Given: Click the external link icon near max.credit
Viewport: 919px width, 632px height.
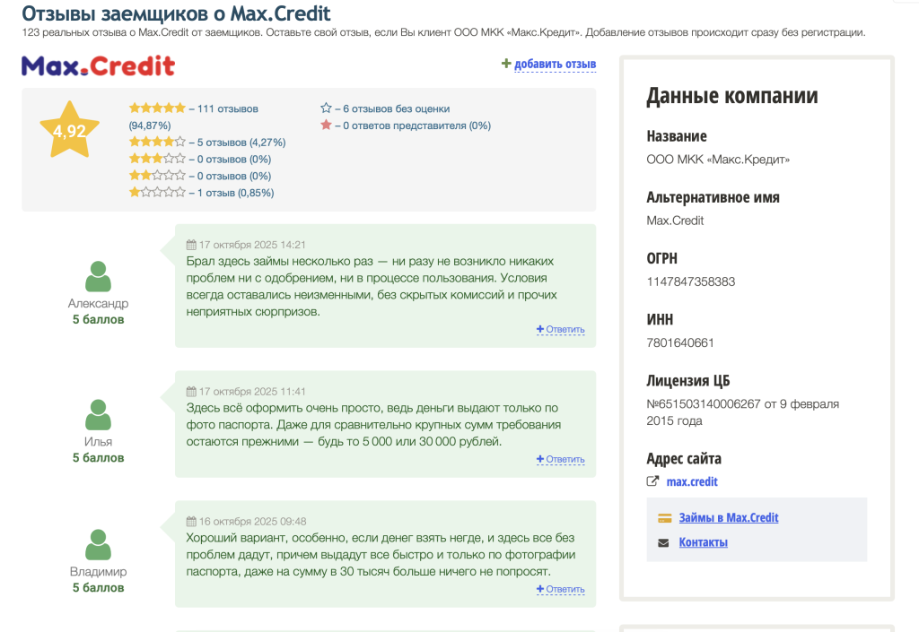Looking at the screenshot, I should (x=653, y=481).
